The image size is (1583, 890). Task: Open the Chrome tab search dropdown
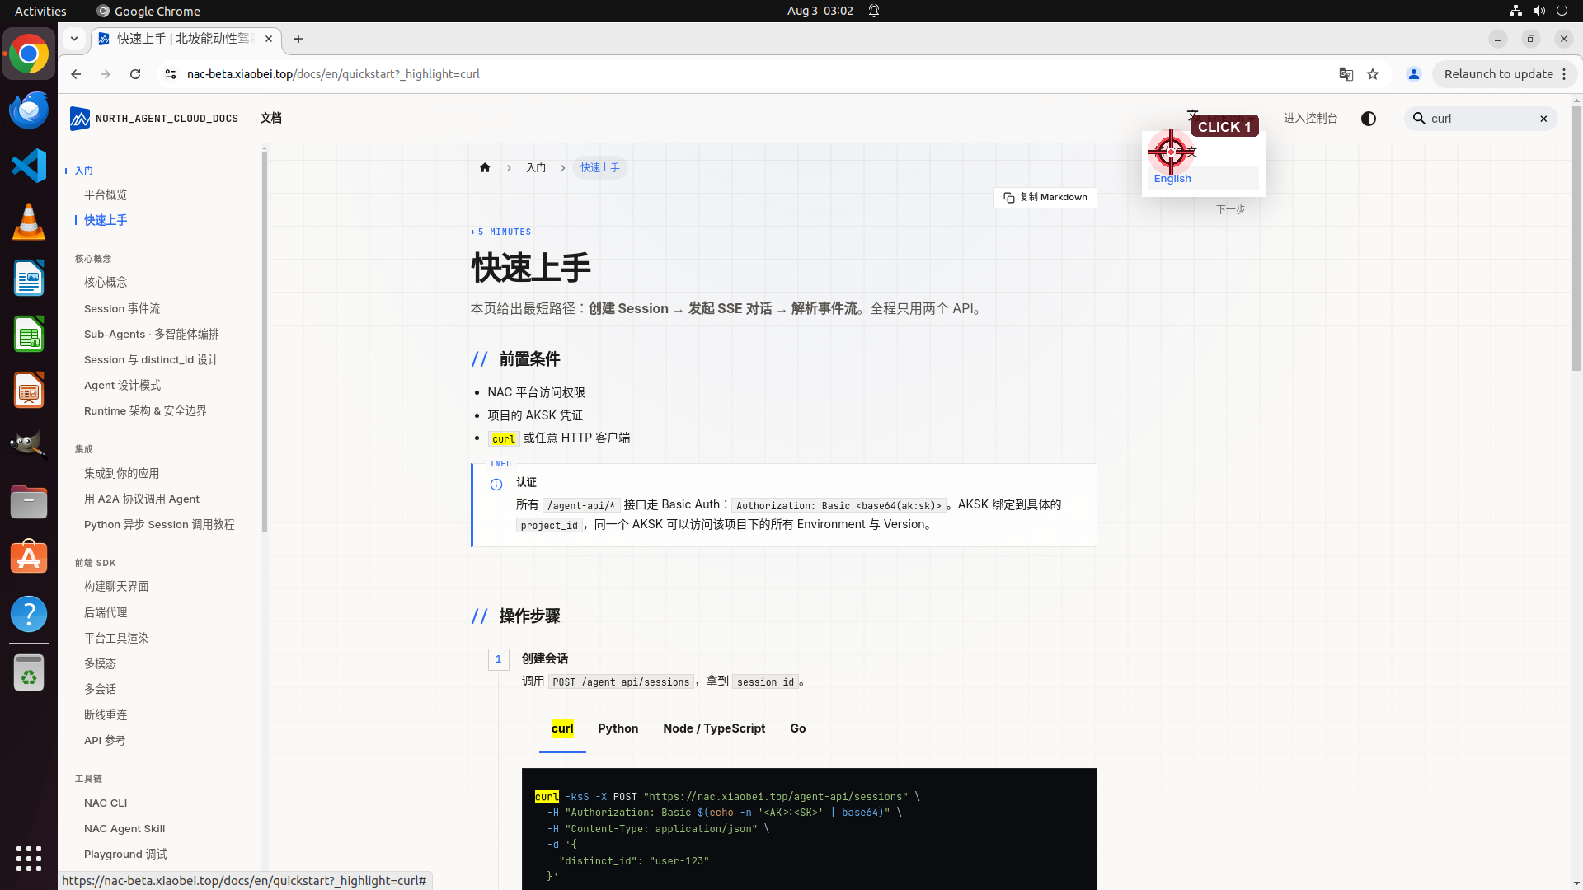pyautogui.click(x=74, y=39)
